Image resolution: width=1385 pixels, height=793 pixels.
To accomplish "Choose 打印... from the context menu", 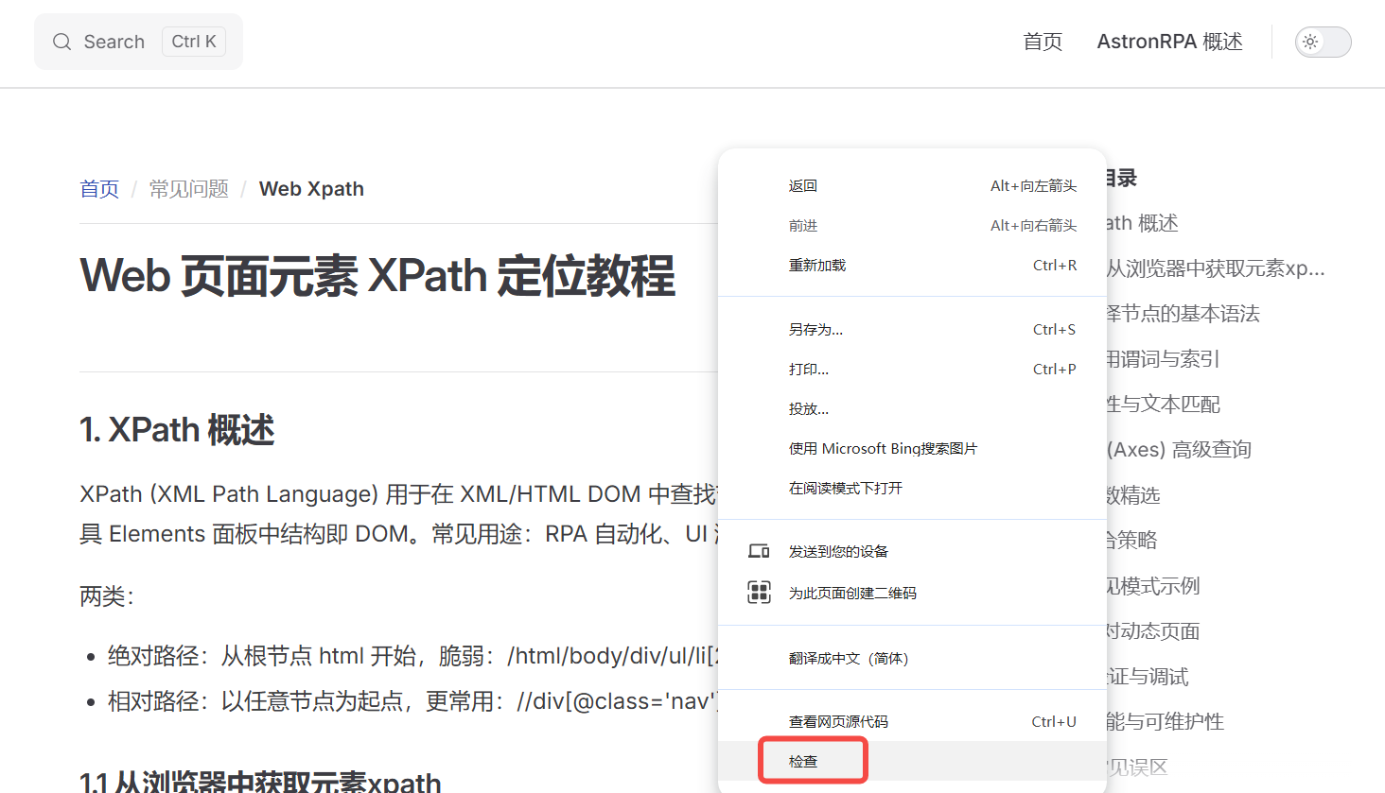I will [x=809, y=370].
